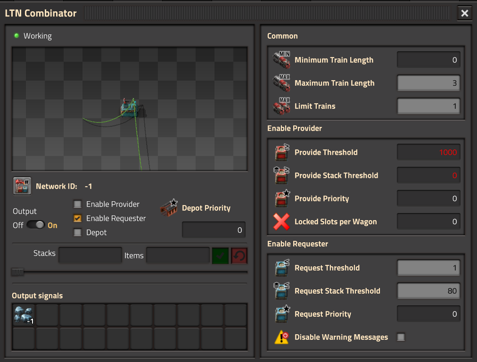Click the Limit Trains icon

tap(281, 106)
